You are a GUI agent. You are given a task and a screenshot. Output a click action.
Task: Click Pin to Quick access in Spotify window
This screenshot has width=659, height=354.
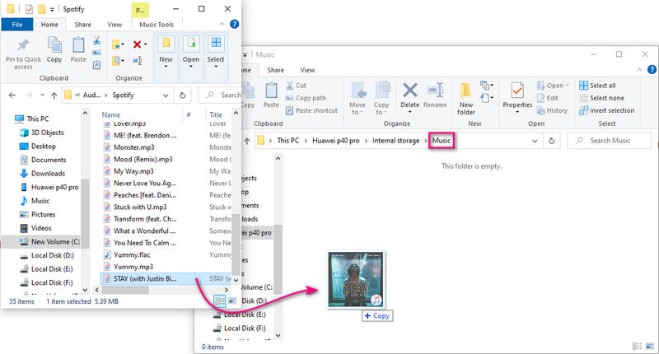point(23,54)
